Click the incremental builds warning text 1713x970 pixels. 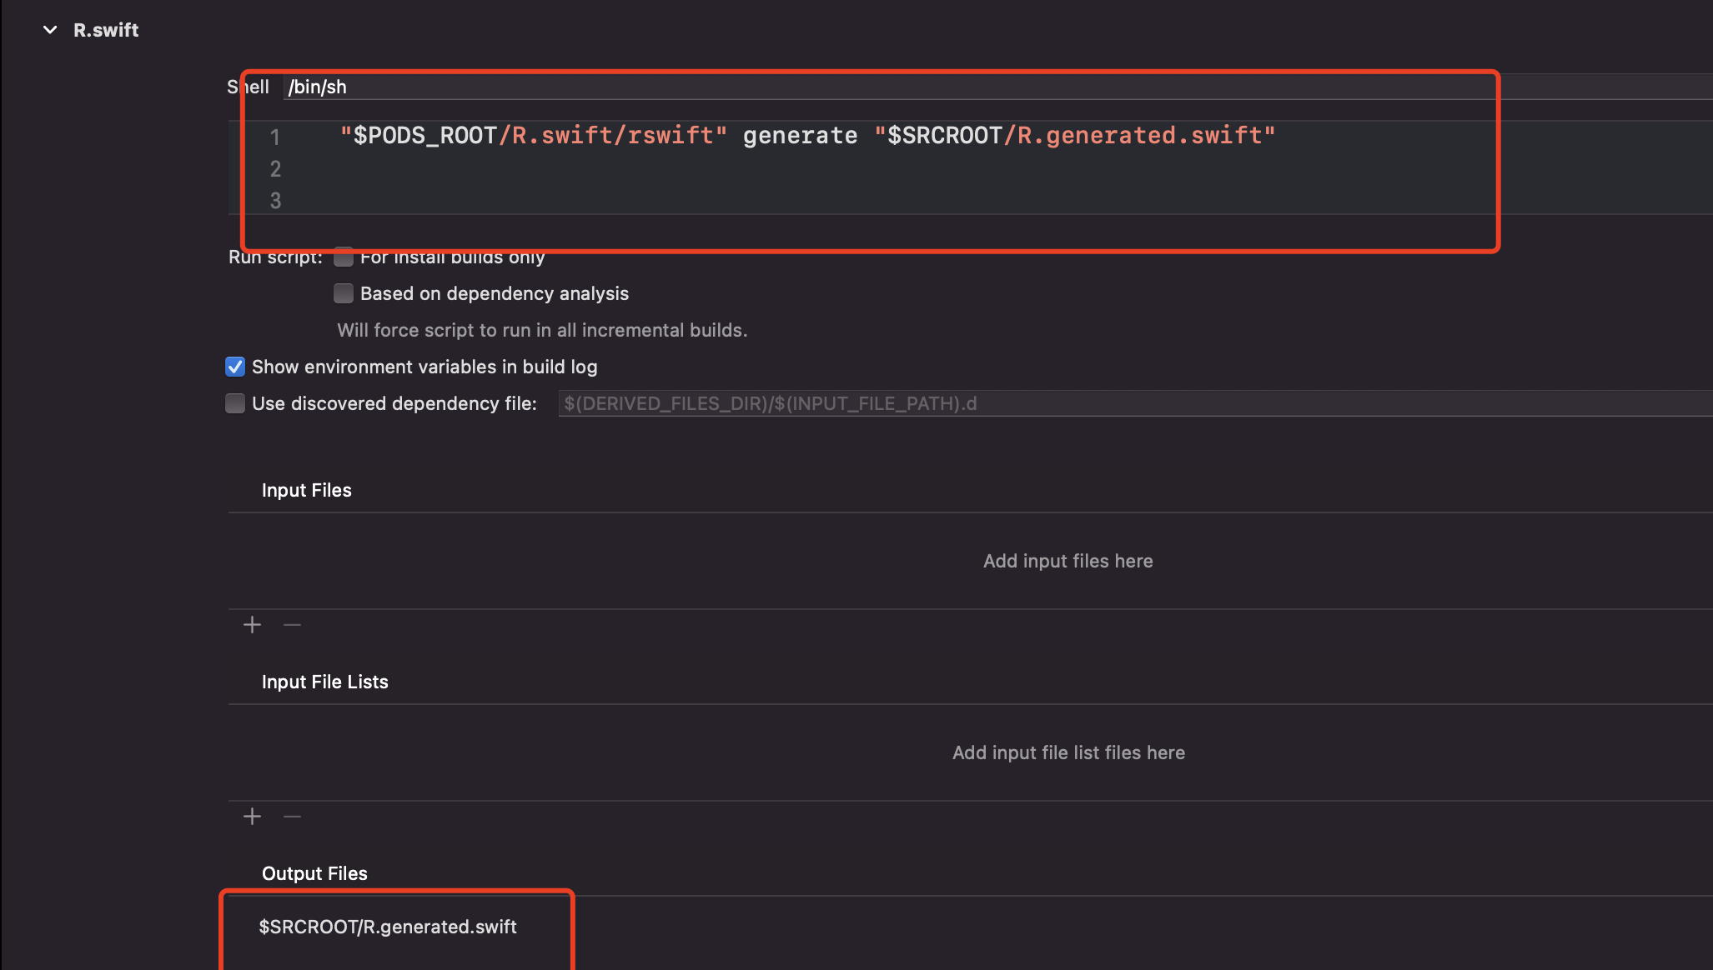[542, 330]
